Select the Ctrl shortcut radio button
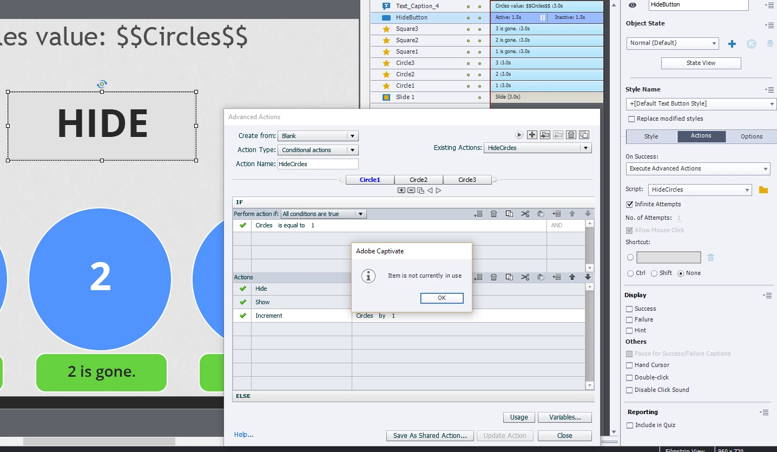The image size is (777, 452). [630, 273]
